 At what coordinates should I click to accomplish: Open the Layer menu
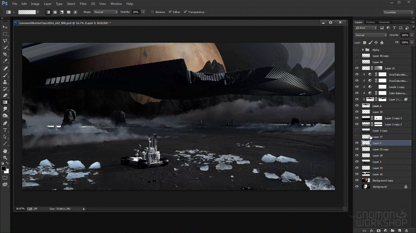48,4
